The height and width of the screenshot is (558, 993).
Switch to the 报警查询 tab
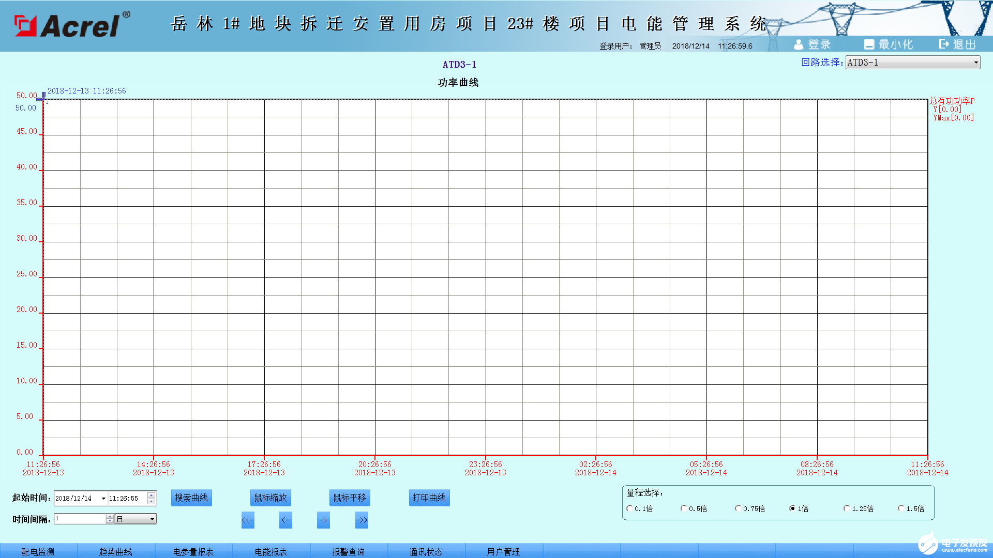click(x=348, y=551)
